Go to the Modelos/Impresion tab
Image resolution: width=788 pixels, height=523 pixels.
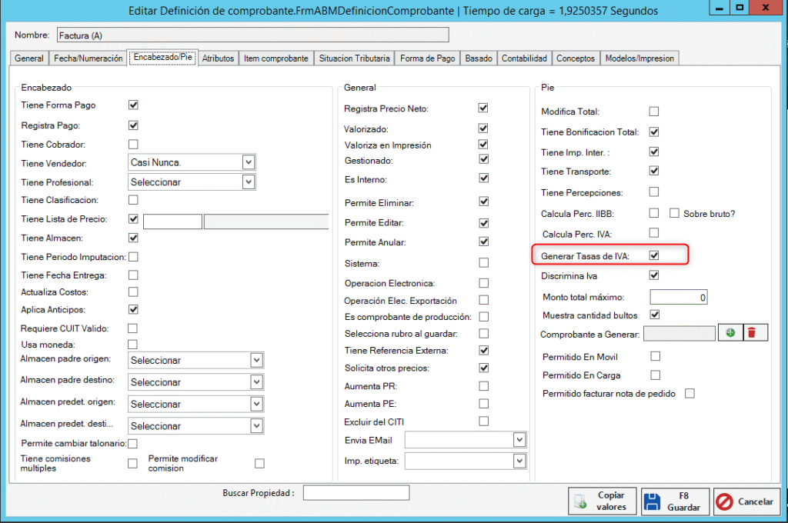(639, 58)
